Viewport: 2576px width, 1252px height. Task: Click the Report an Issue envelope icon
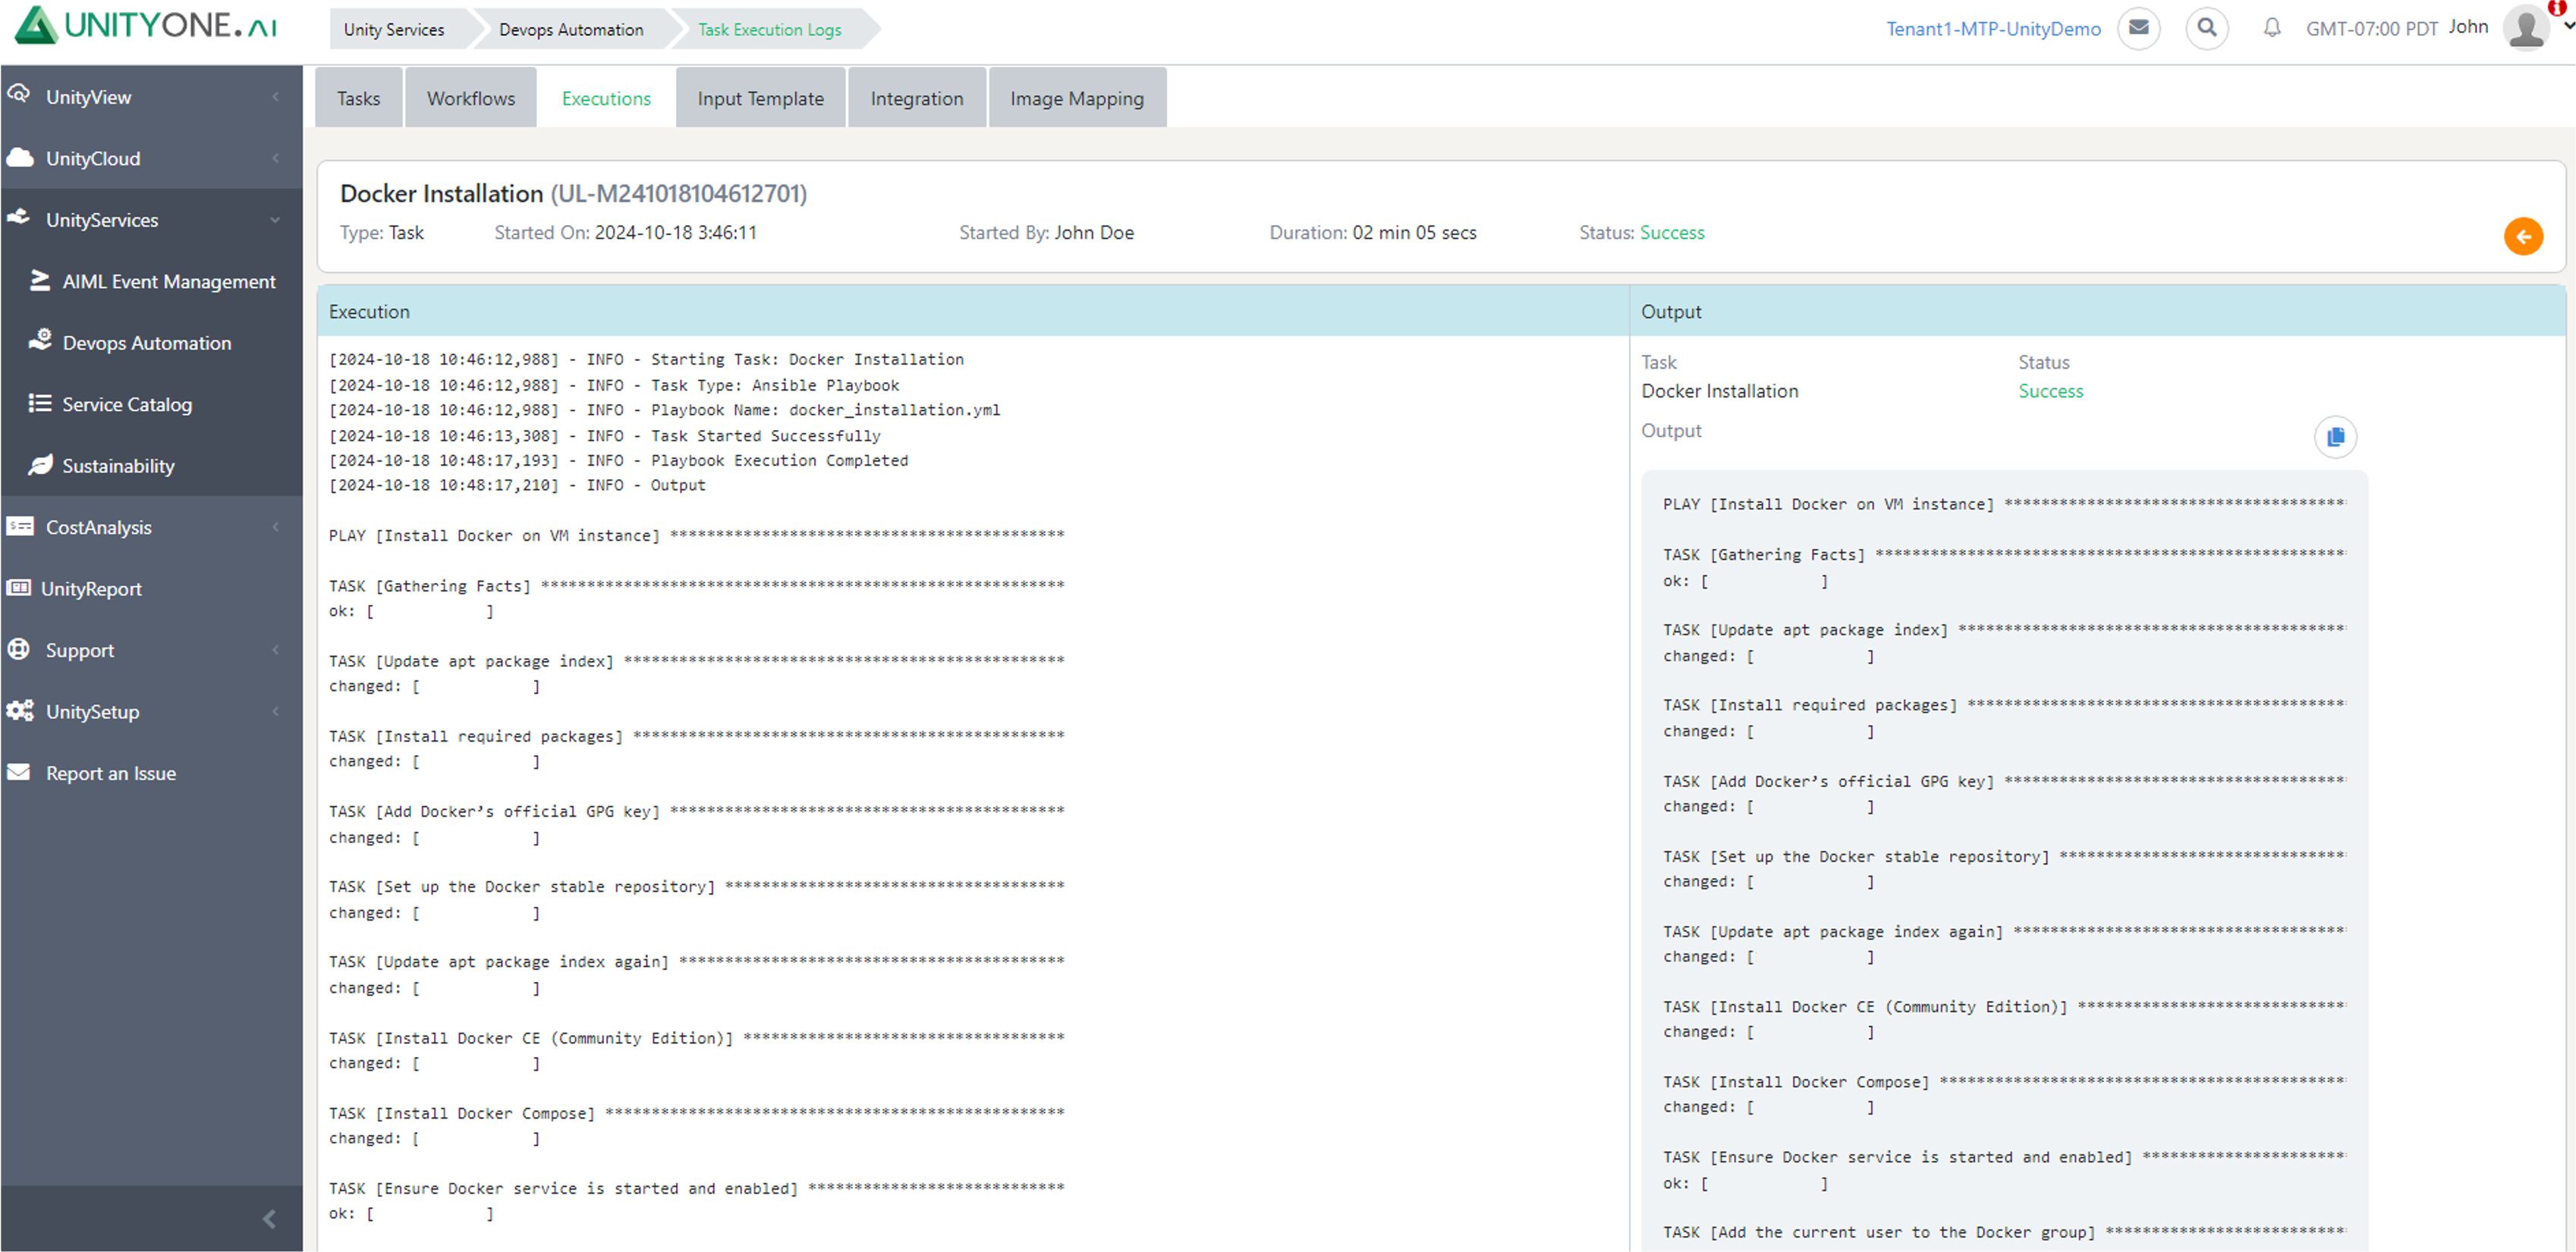coord(19,773)
